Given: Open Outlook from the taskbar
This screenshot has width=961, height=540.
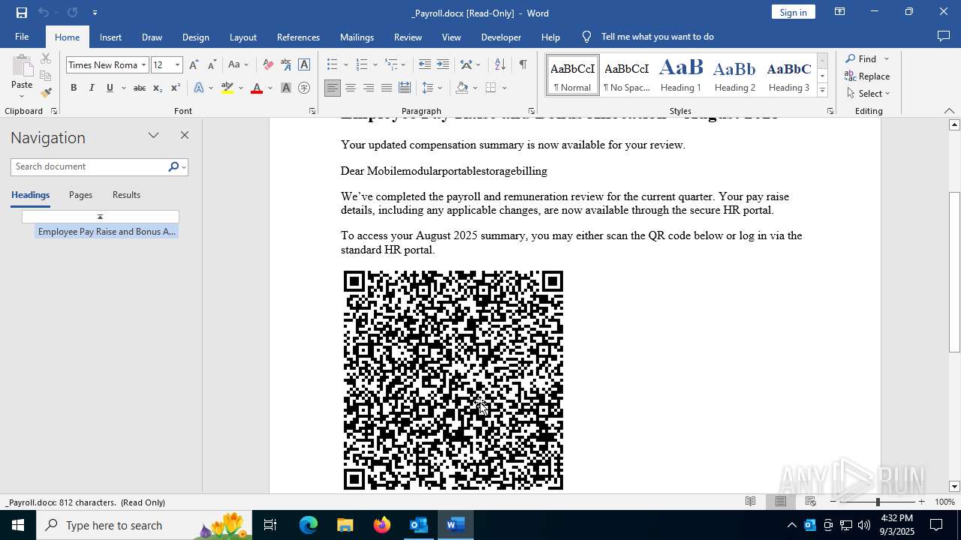Looking at the screenshot, I should pyautogui.click(x=418, y=525).
